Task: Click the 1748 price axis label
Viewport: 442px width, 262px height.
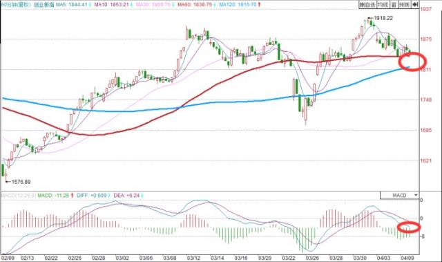Action: pos(426,100)
